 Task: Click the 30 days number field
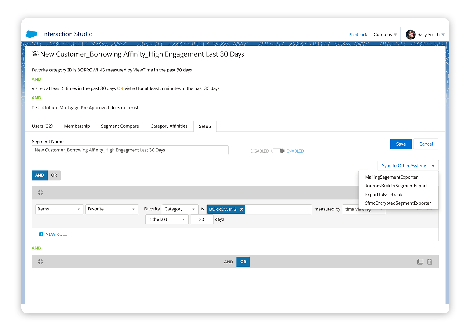pos(202,219)
